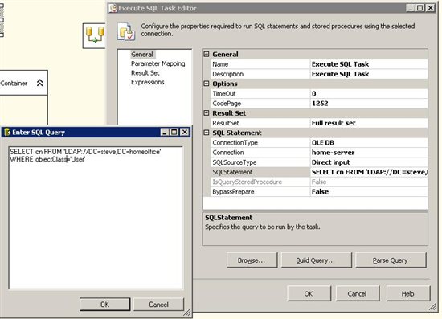The width and height of the screenshot is (442, 319).
Task: Open the ConnectionType 'OLE DB' value
Action: click(369, 142)
